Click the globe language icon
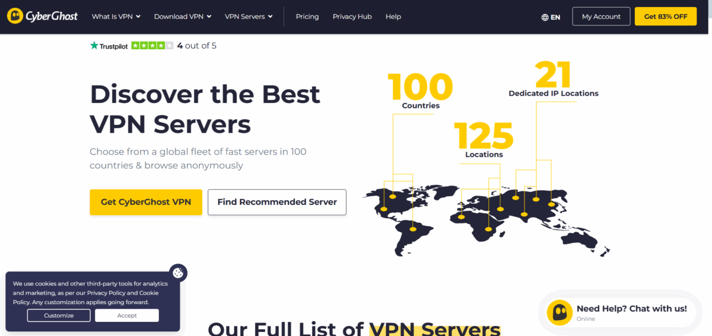712x336 pixels. (x=545, y=17)
